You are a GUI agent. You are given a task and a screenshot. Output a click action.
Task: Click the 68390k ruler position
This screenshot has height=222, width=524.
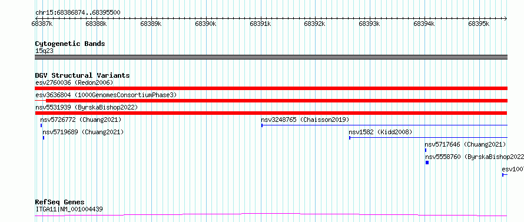[x=206, y=24]
